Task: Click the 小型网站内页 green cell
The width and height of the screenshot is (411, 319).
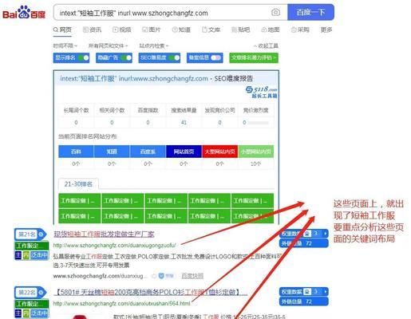Action: tap(256, 152)
